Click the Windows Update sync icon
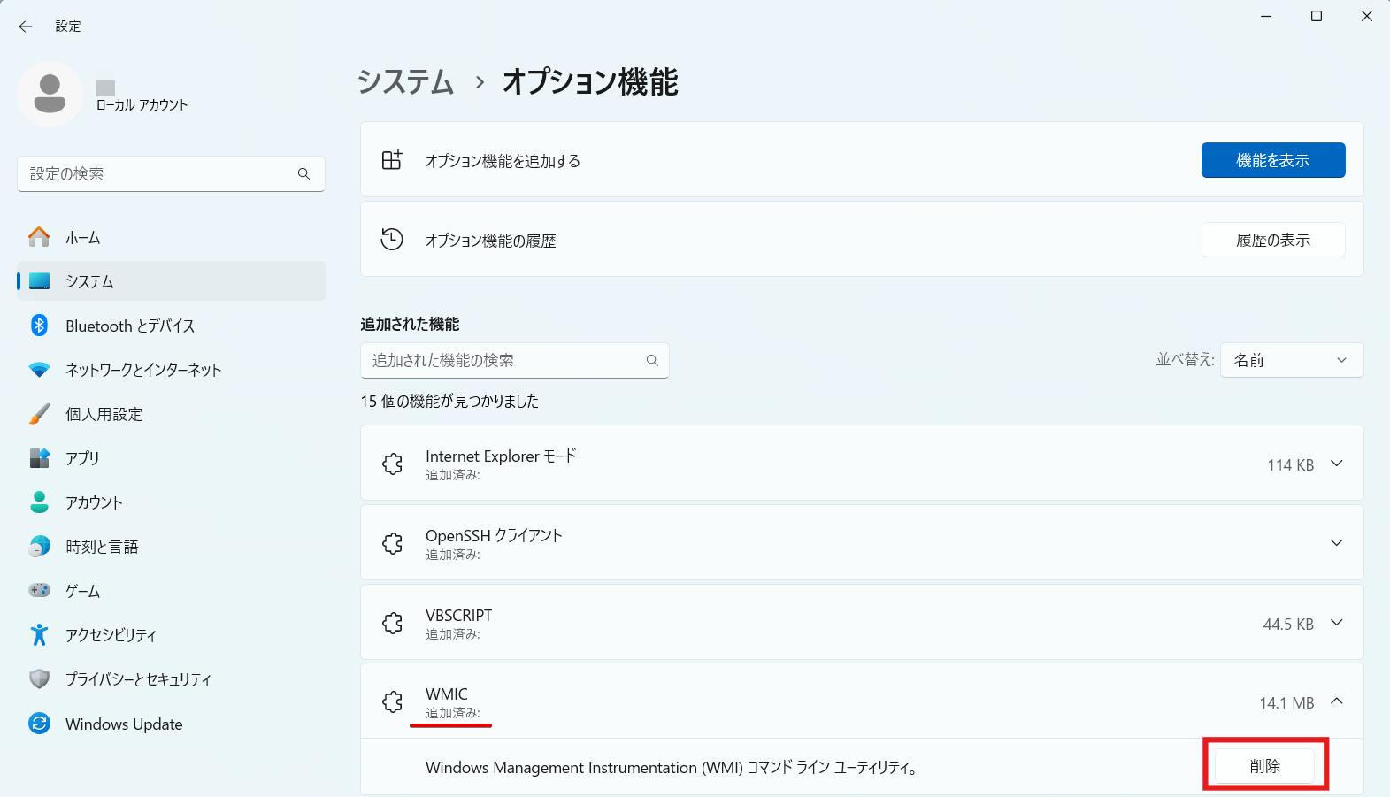1390x797 pixels. [39, 724]
